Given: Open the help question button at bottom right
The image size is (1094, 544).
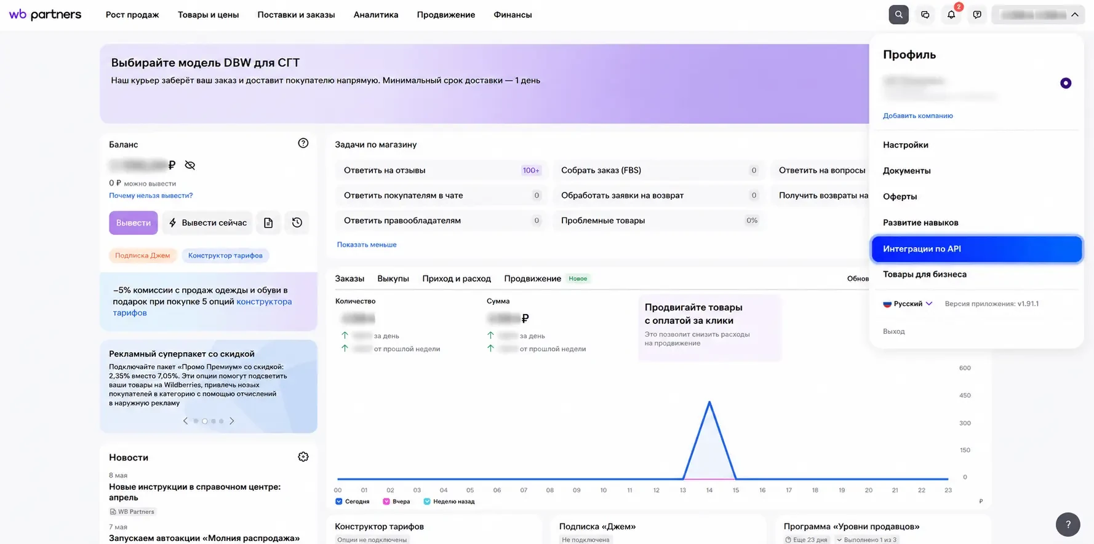Looking at the screenshot, I should [1068, 524].
